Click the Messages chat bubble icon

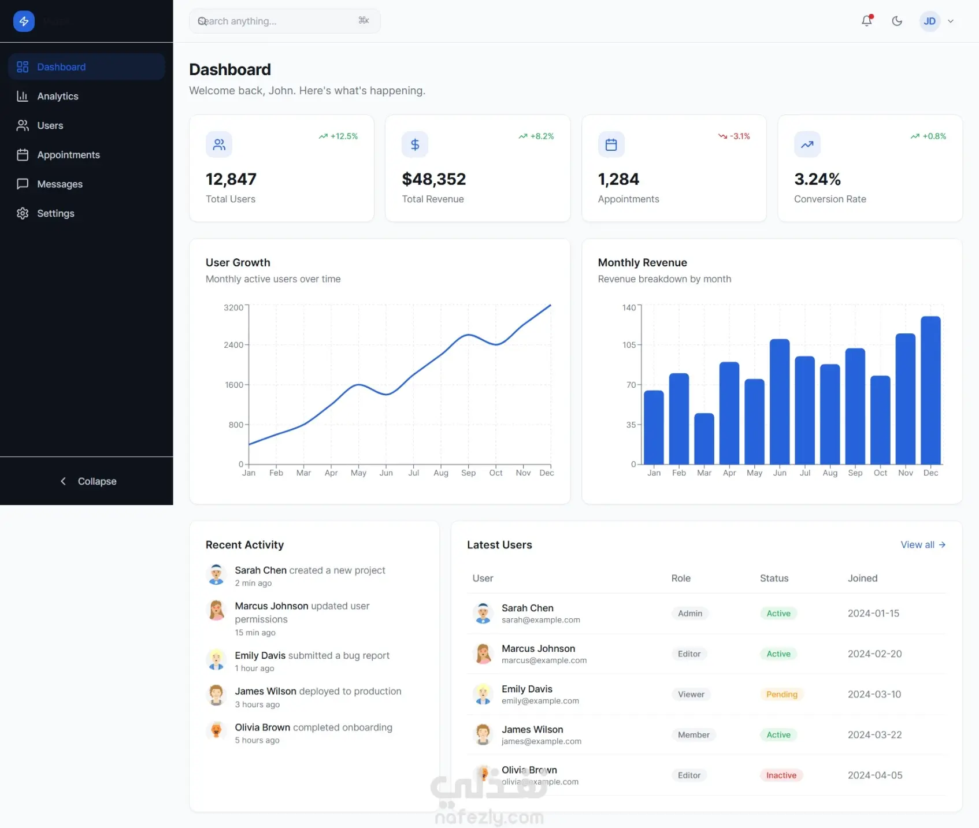(23, 184)
